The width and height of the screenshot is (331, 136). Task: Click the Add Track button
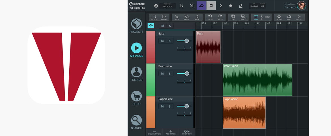point(171,132)
